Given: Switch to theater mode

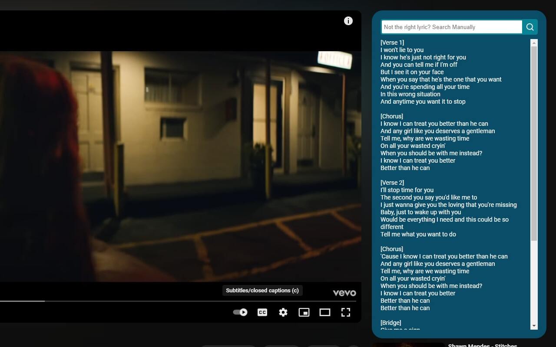Looking at the screenshot, I should pyautogui.click(x=325, y=312).
